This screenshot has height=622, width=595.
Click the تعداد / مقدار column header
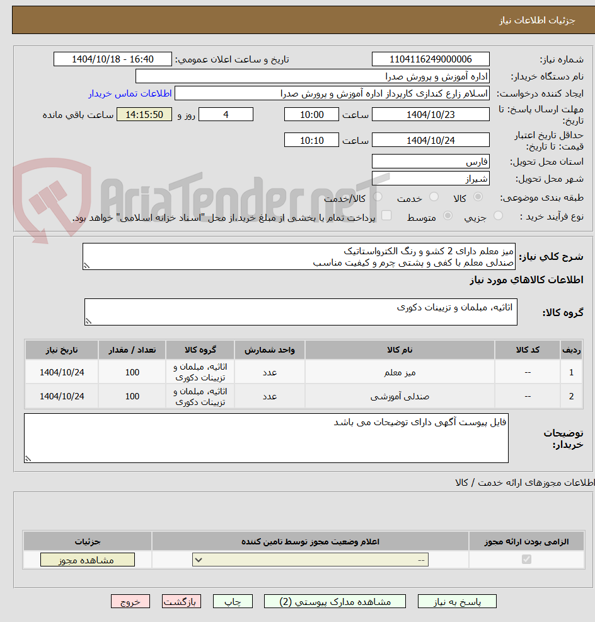click(132, 350)
